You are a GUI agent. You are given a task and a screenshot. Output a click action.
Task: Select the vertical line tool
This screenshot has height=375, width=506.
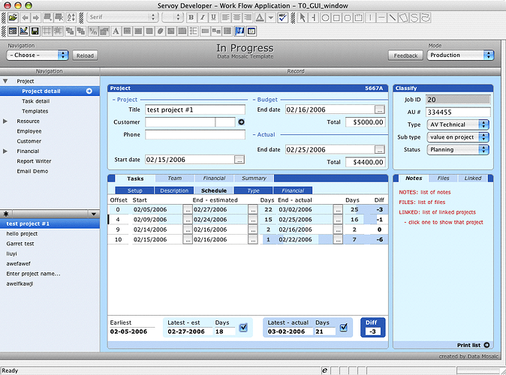(x=370, y=18)
